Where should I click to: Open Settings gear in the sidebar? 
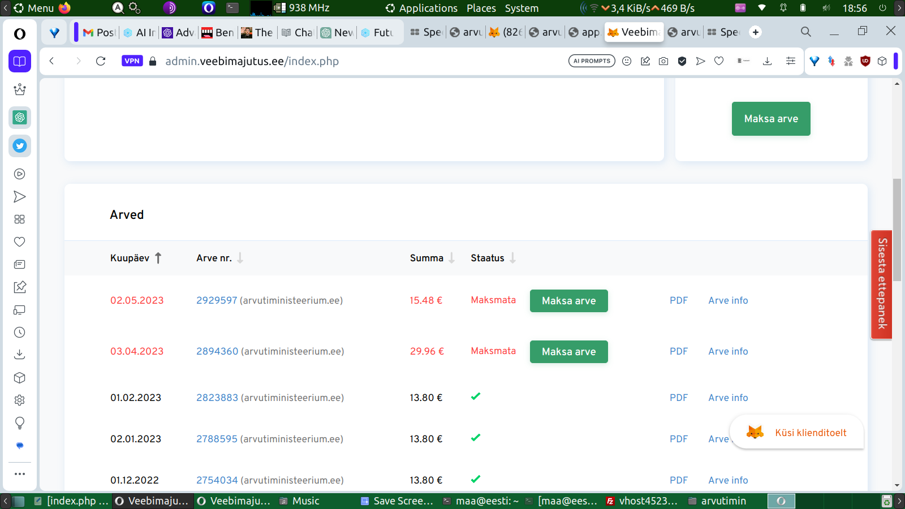click(x=20, y=400)
